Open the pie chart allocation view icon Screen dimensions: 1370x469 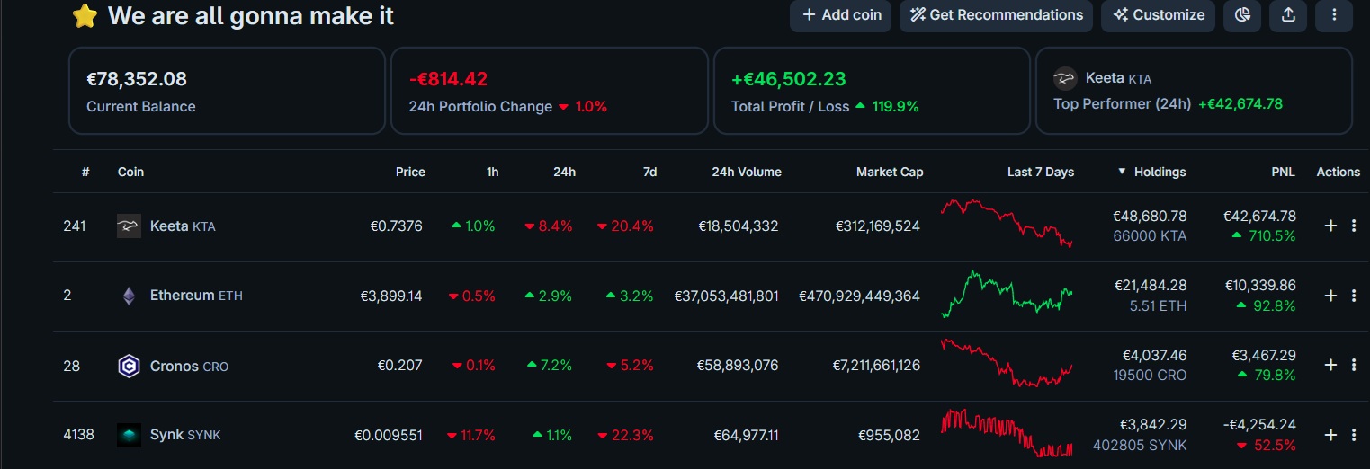(1242, 15)
